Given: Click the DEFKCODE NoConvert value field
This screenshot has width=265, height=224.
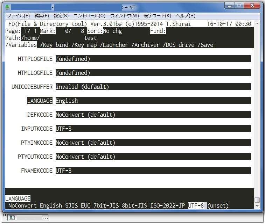Looking at the screenshot, I should (153, 115).
